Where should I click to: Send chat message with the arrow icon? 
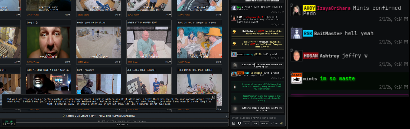click(282, 123)
